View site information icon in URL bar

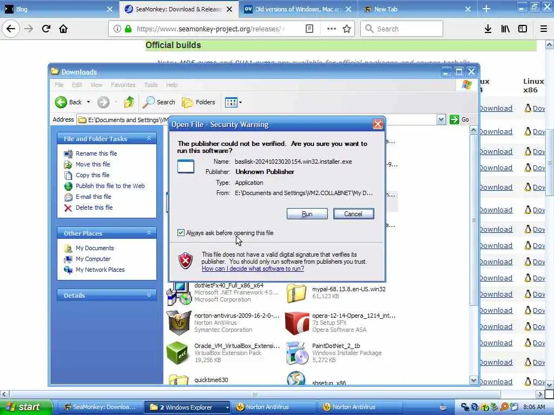(117, 29)
